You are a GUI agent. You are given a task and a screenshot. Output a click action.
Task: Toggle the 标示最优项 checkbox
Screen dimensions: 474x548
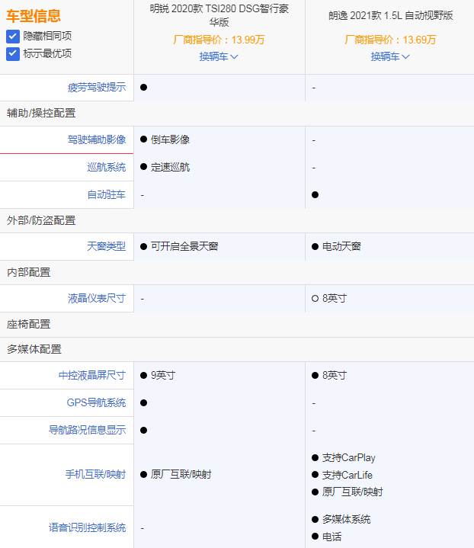tap(13, 53)
